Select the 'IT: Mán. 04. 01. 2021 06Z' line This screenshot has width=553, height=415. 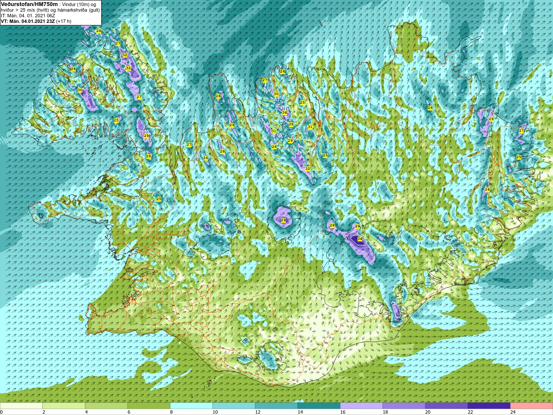28,16
